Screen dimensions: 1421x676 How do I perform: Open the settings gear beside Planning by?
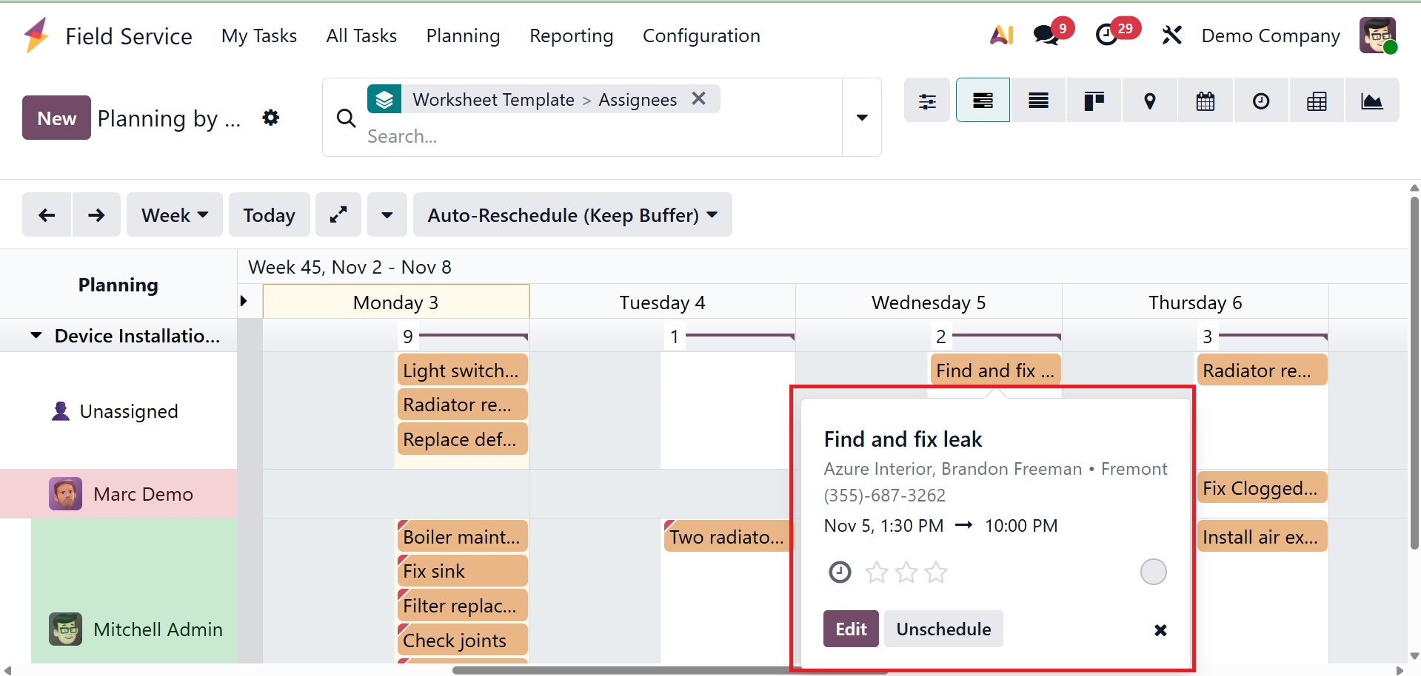(271, 118)
